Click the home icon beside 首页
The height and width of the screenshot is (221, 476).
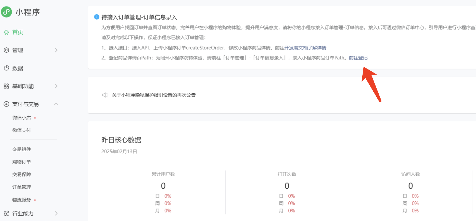pyautogui.click(x=6, y=32)
